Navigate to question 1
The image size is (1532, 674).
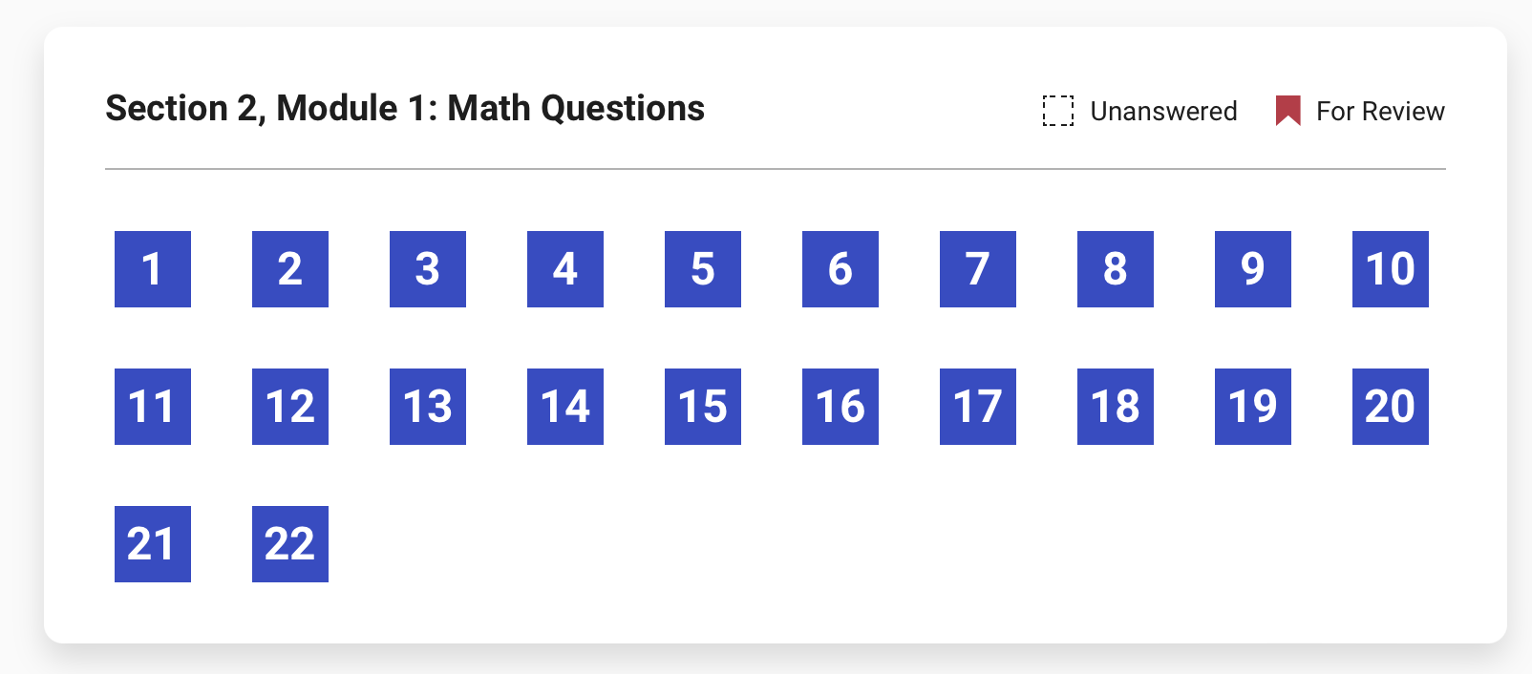[152, 269]
